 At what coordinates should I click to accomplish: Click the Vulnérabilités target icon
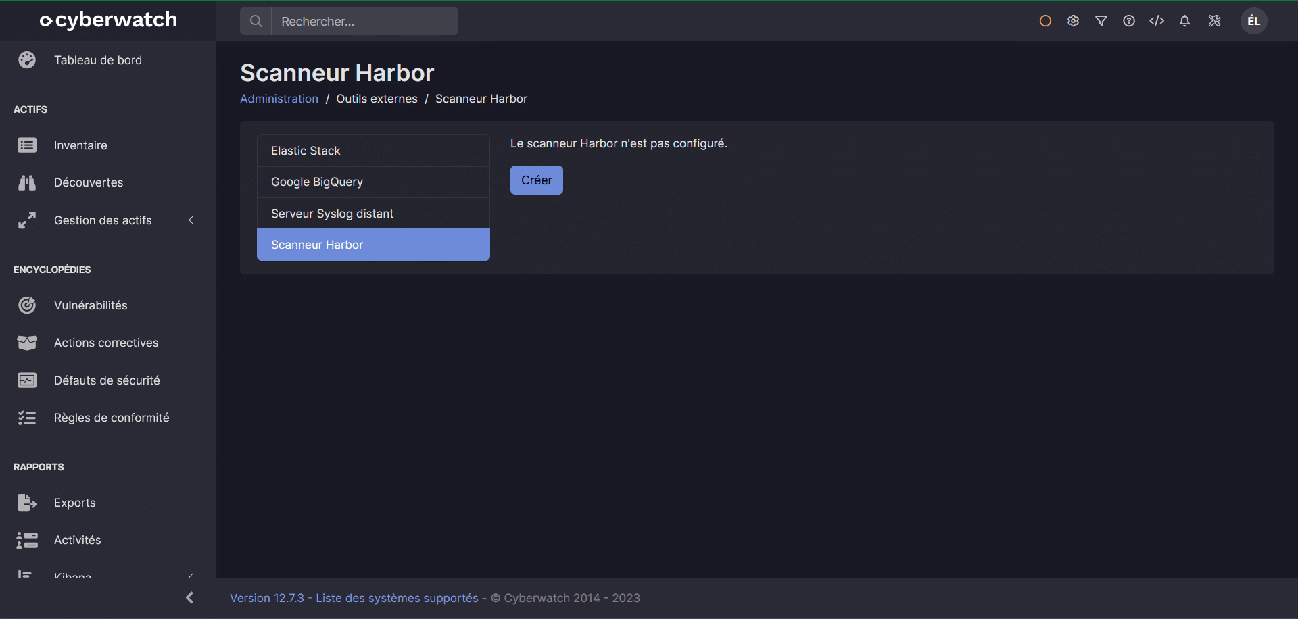point(27,305)
